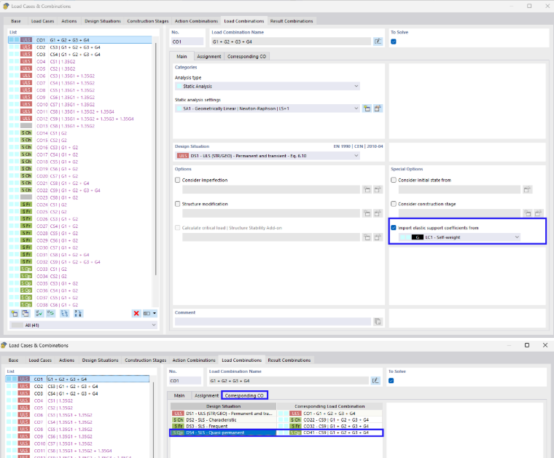
Task: Click the edit construction stage icon
Action: (x=538, y=213)
